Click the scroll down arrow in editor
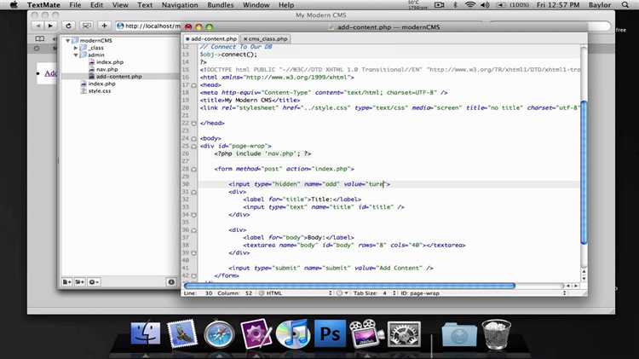639x359 pixels. click(584, 279)
